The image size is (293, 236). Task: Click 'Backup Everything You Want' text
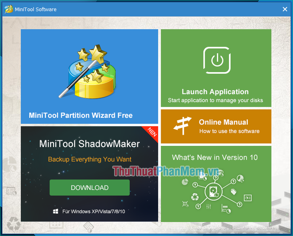pos(90,159)
